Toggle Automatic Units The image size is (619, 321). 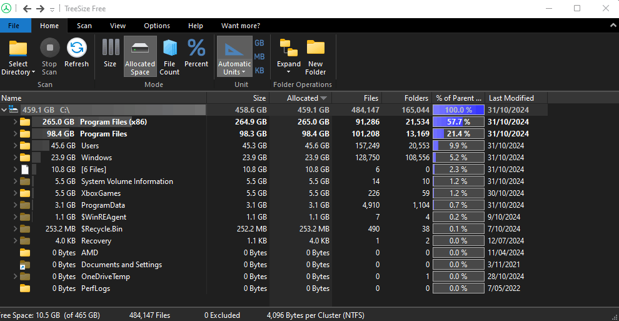point(234,56)
